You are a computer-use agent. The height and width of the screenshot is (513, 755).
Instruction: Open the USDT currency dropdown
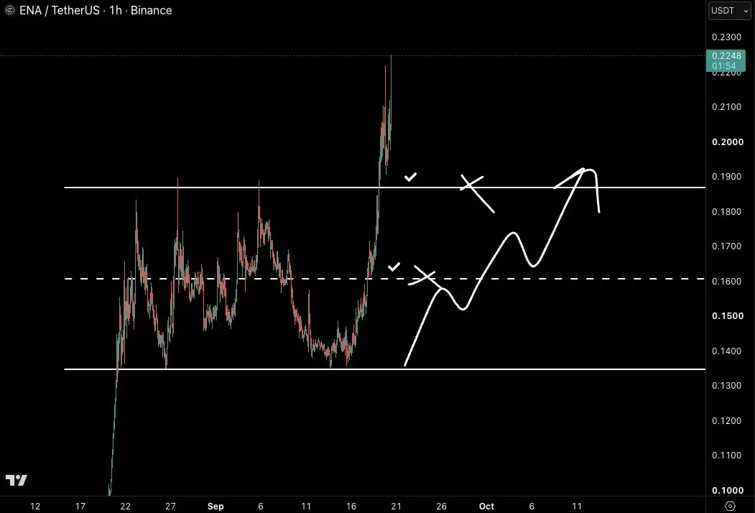729,11
